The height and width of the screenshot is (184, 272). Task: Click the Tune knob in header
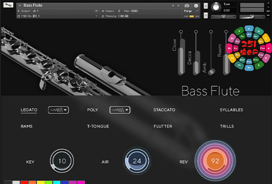click(216, 7)
